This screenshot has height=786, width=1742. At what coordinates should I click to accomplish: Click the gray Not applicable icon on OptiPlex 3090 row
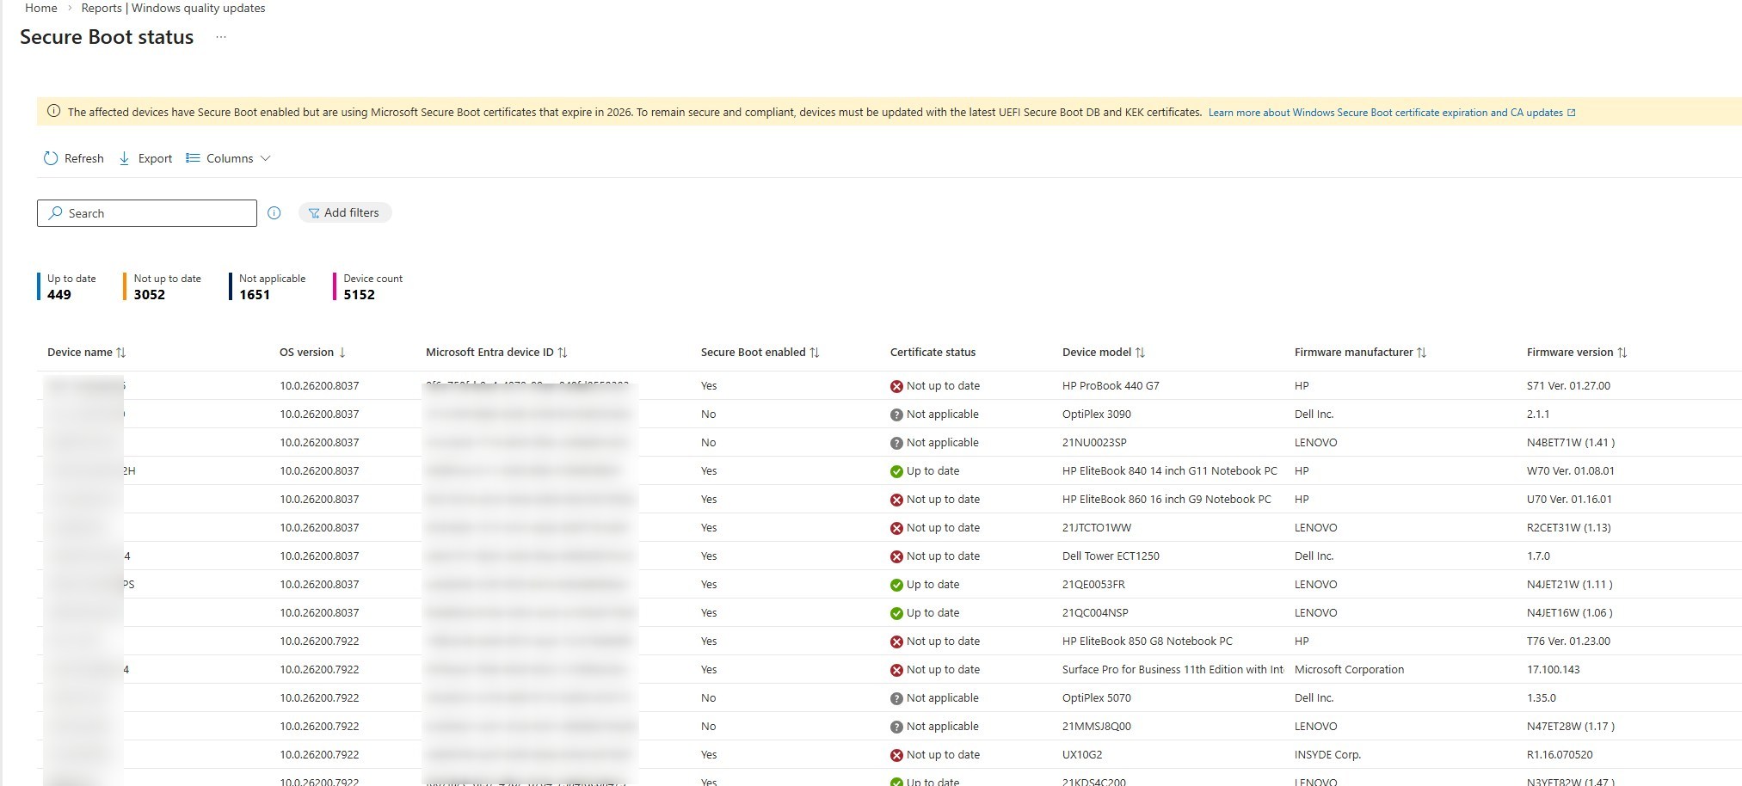896,414
